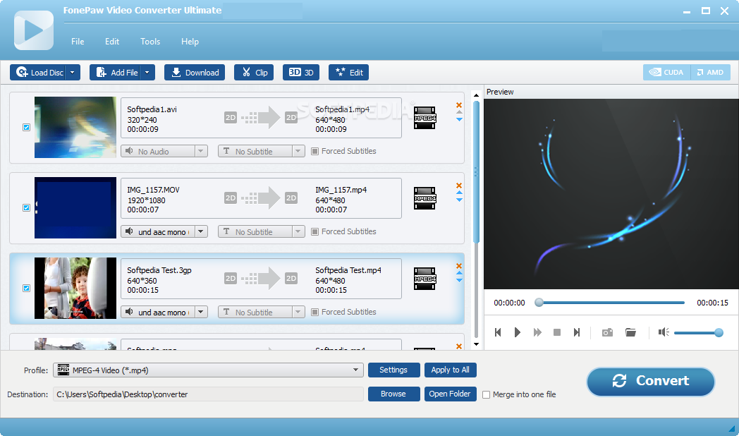Uncheck the Softpedia1.avi file checkbox
Screen dimensions: 739x436
click(x=26, y=127)
